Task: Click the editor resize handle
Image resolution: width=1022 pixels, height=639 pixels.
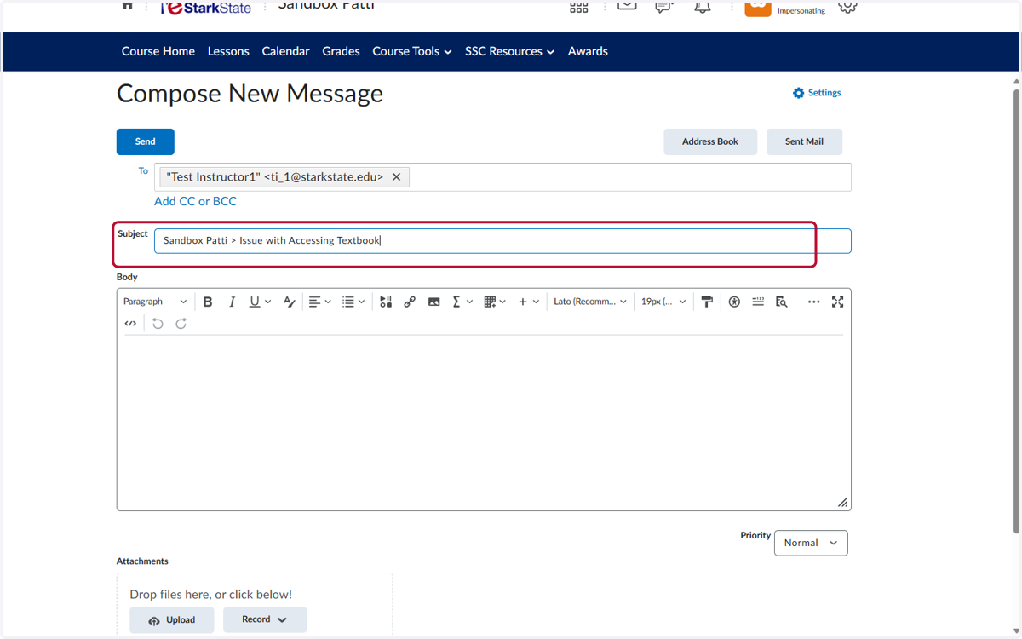Action: [x=842, y=503]
